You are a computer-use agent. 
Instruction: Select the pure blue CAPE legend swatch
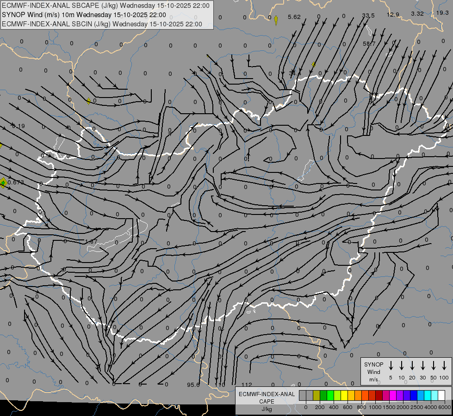pos(414,395)
